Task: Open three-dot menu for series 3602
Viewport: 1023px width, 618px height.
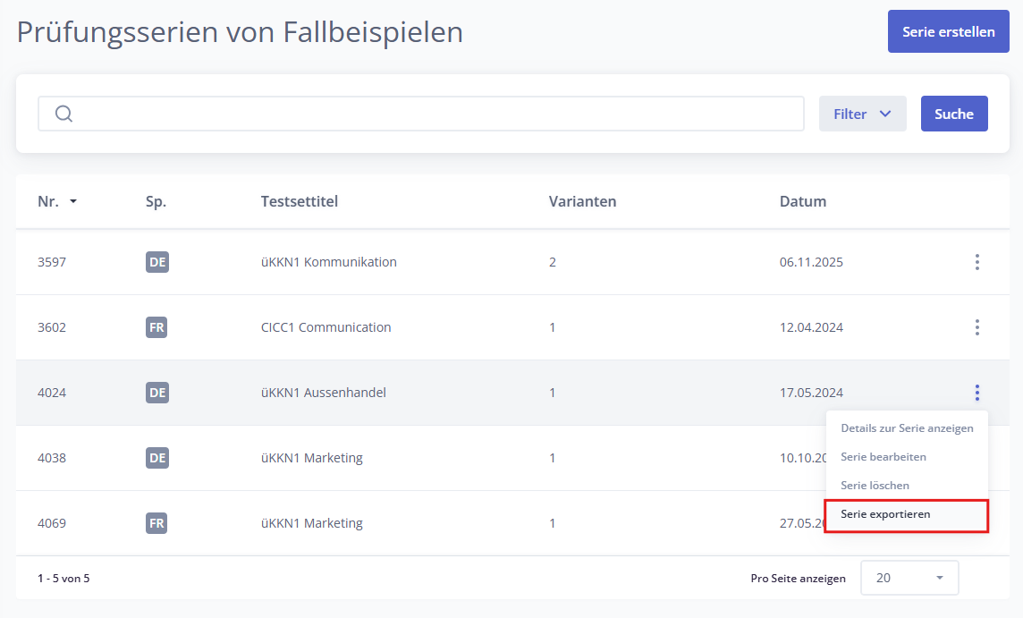Action: pos(976,327)
